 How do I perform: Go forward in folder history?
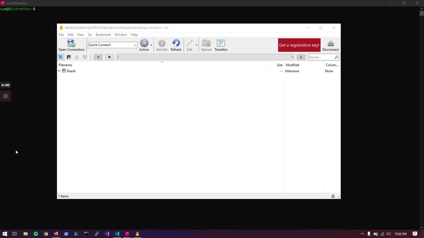109,57
